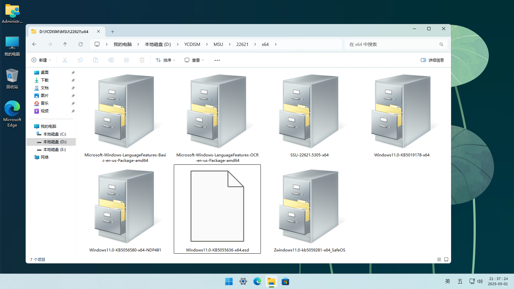
Task: Click the PC monitor icon in address bar
Action: click(x=97, y=44)
